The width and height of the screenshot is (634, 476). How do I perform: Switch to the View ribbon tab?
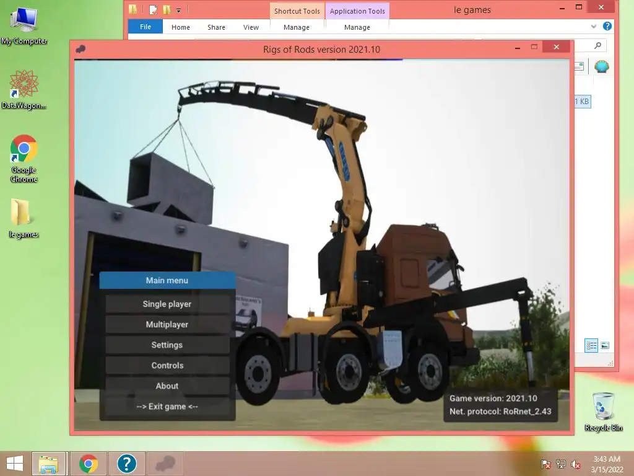(251, 27)
